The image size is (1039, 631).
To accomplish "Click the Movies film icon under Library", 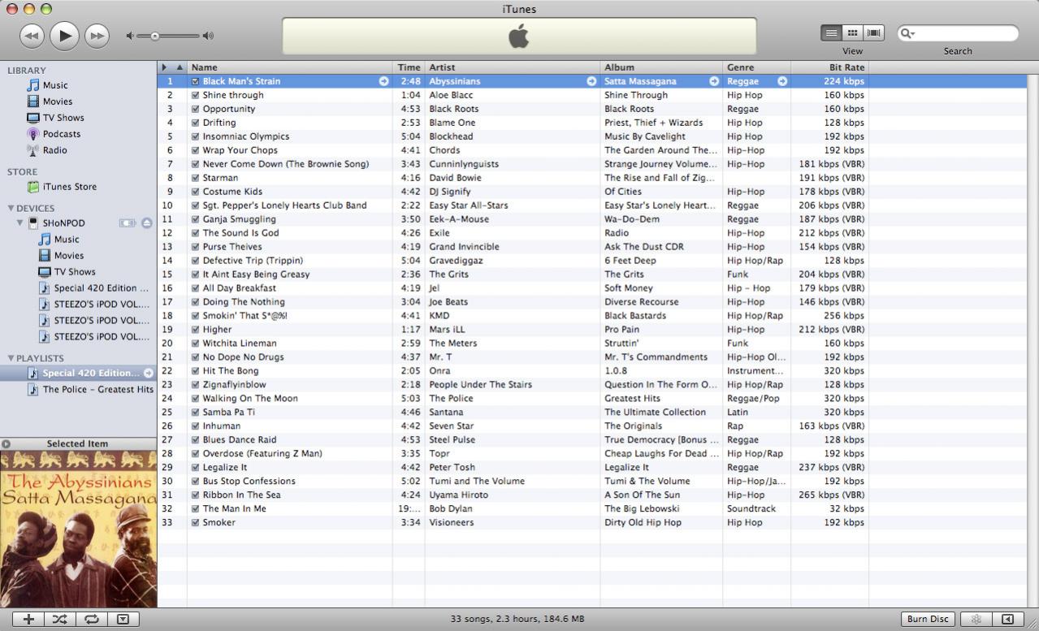I will (x=33, y=102).
